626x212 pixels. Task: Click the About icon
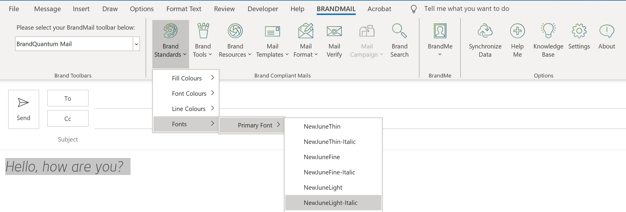click(607, 31)
